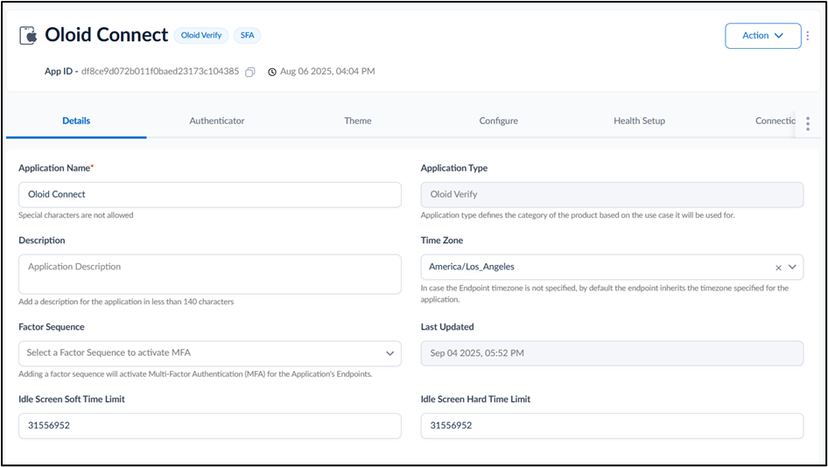The width and height of the screenshot is (828, 467).
Task: Switch to the Details tab
Action: point(76,121)
